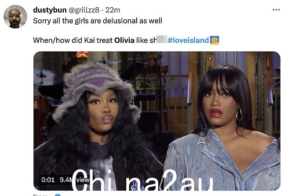285x196 pixels.
Task: Follow the #loveisland hashtag link
Action: [x=188, y=40]
